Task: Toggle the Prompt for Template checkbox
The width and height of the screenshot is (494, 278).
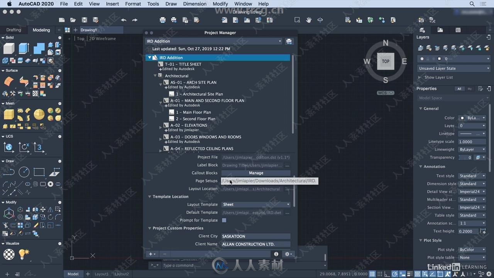Action: coord(224,220)
